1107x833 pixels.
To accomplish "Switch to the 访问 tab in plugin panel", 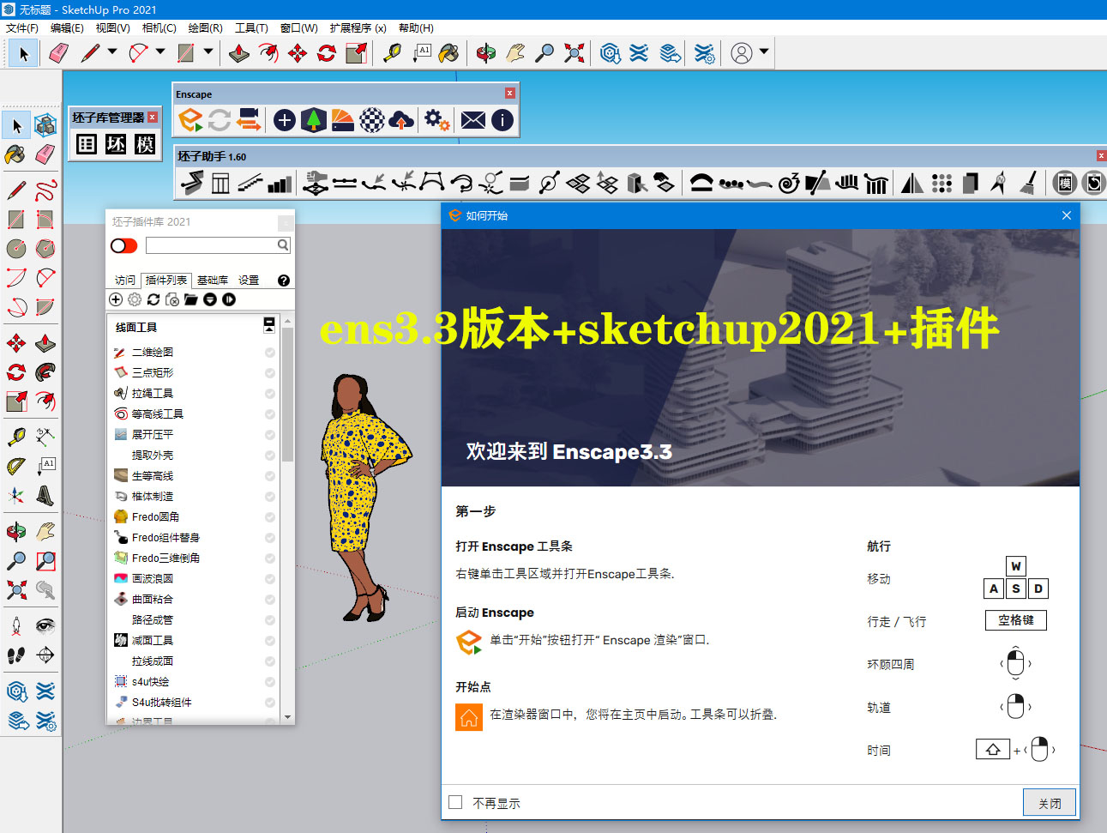I will pyautogui.click(x=125, y=281).
